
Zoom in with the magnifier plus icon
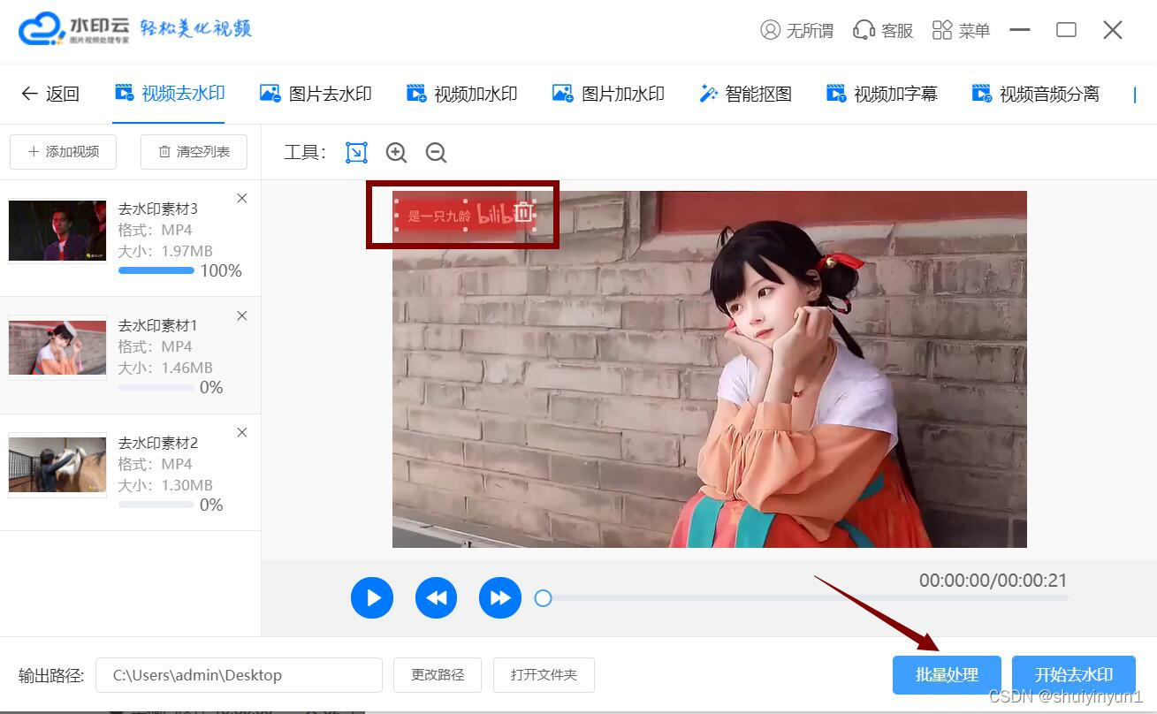[396, 152]
